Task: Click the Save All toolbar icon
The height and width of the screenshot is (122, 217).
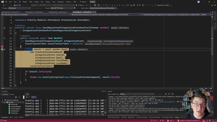Action: (20, 5)
